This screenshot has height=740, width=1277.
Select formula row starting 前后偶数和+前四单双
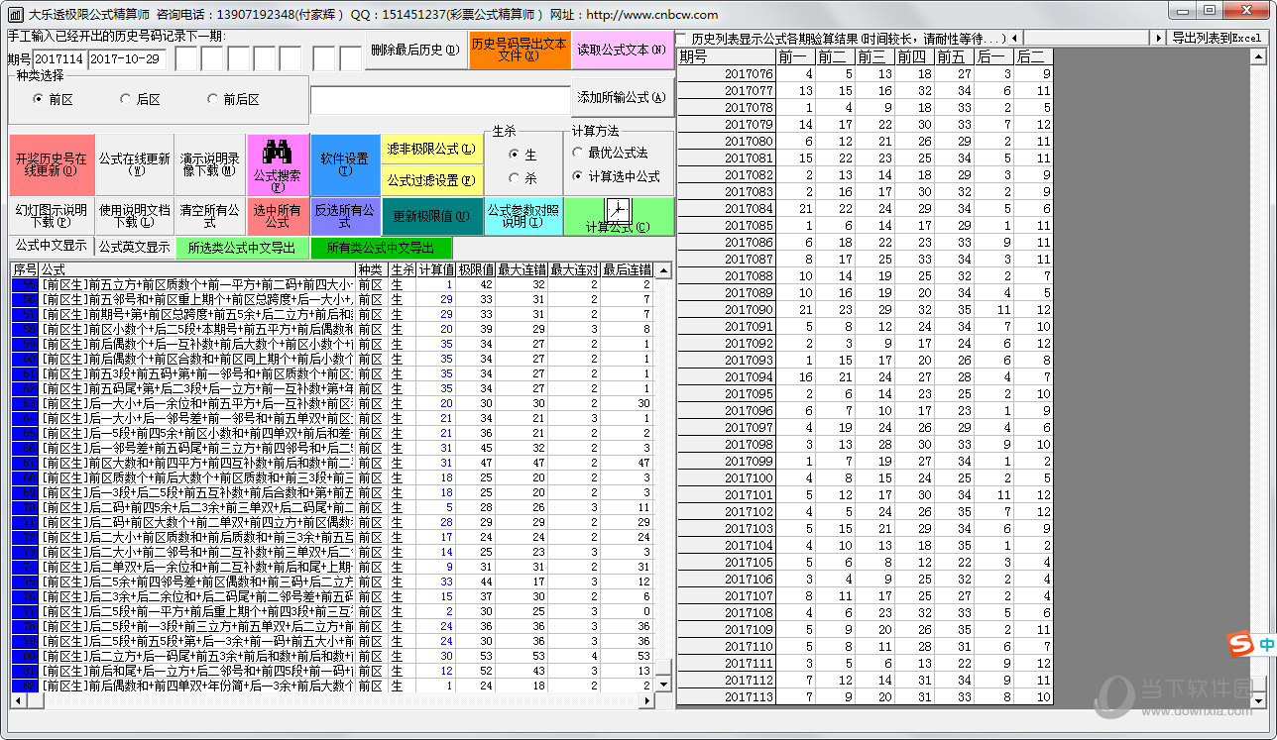[332, 687]
